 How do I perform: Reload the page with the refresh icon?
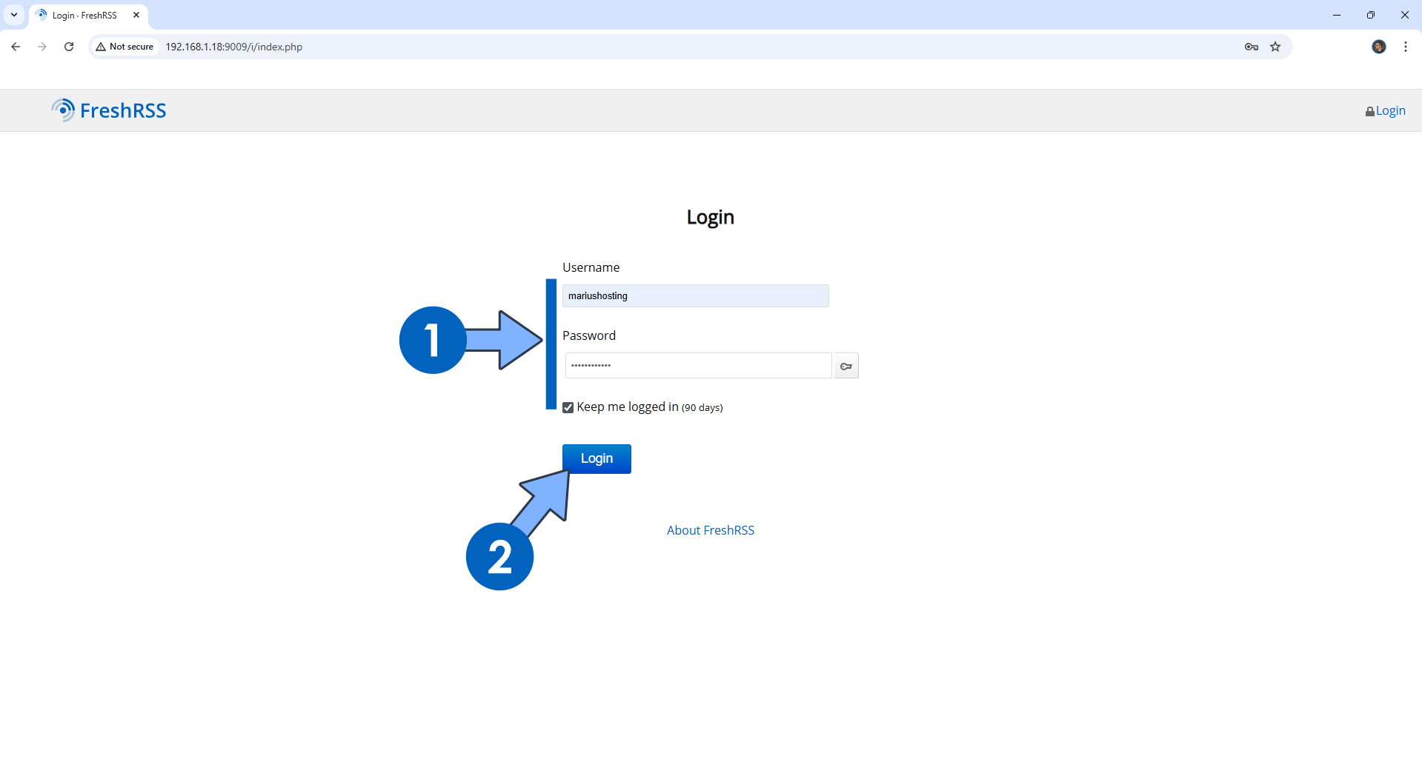tap(69, 47)
